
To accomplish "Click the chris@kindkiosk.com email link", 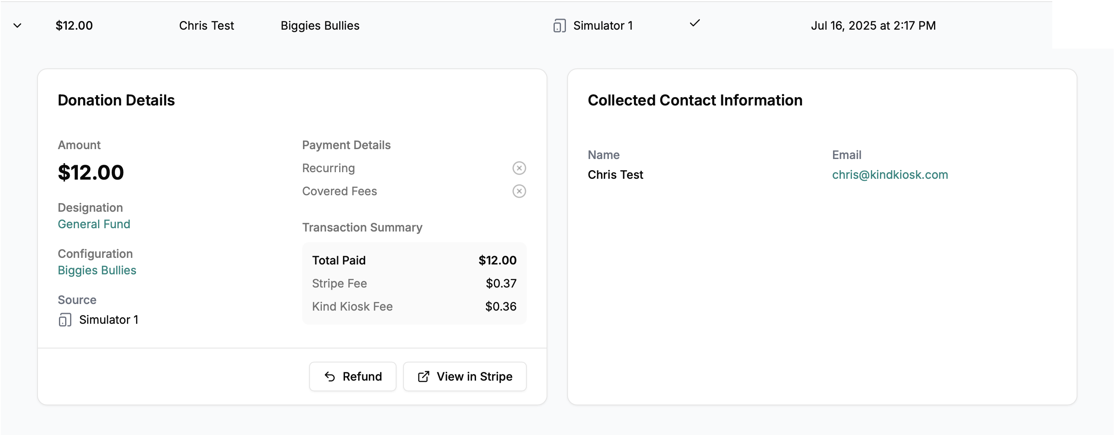I will (890, 175).
